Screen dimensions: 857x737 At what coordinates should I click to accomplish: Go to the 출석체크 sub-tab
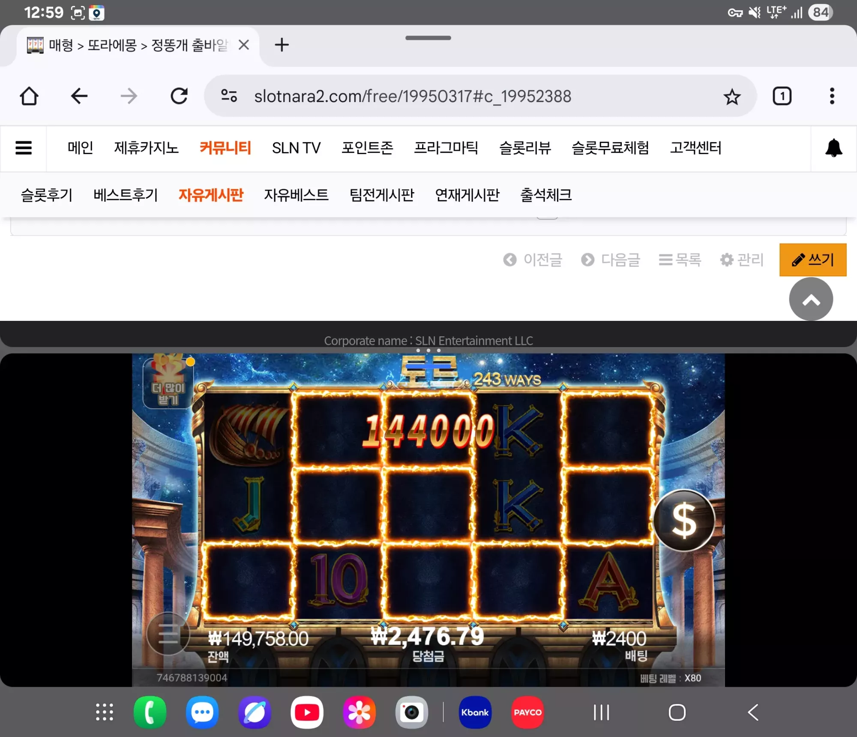546,195
